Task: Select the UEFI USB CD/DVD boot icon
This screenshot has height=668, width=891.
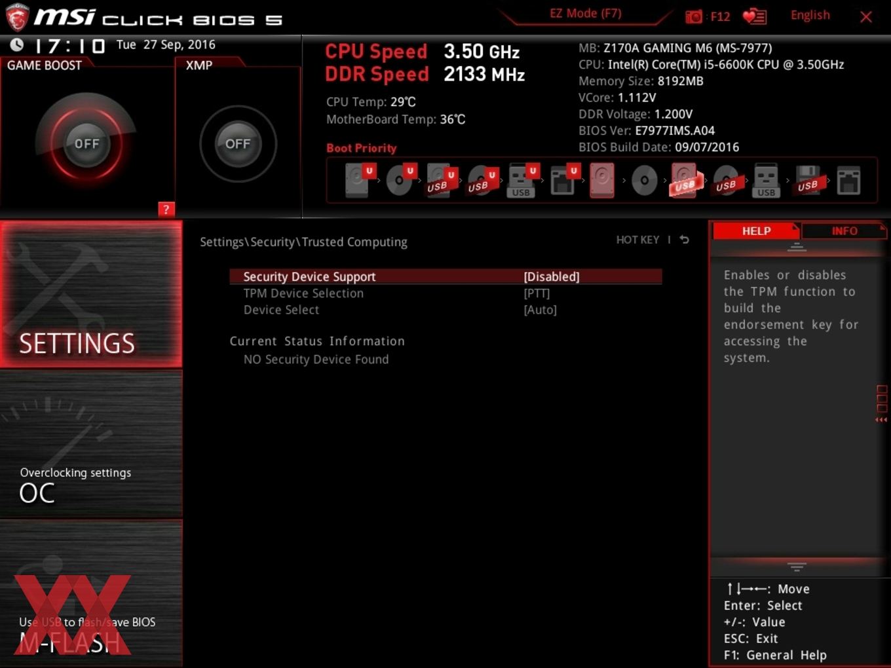Action: click(x=482, y=180)
